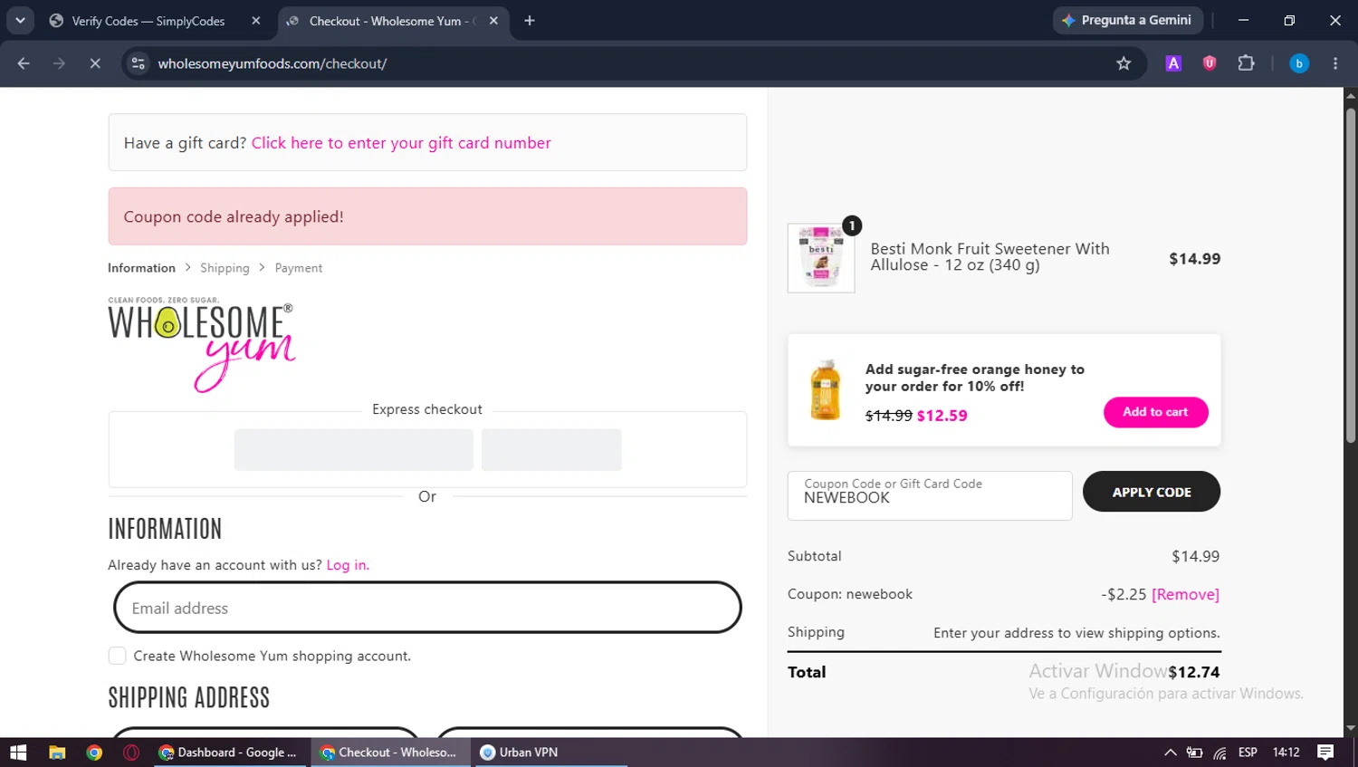The width and height of the screenshot is (1358, 767).
Task: Open the Chrome profile avatar
Action: coord(1299,63)
